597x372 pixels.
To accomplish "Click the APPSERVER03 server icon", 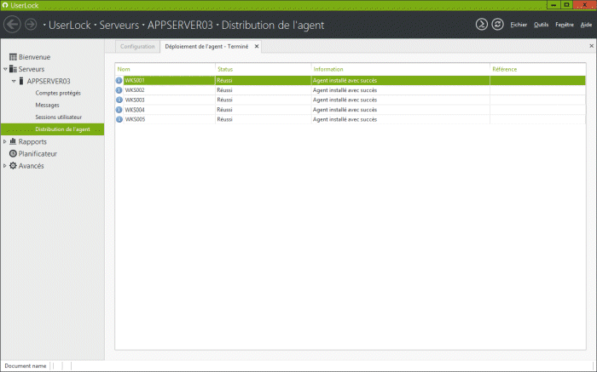I will (21, 81).
